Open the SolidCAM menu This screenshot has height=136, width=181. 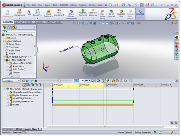(x=64, y=5)
